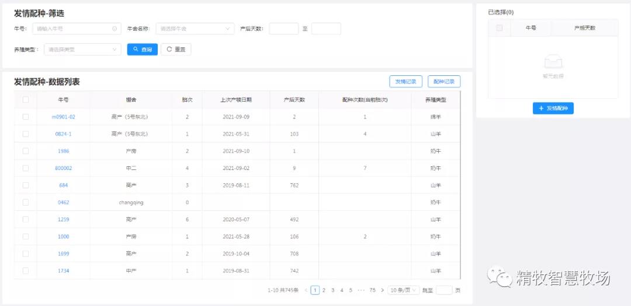
Task: Click the previous page arrow in pagination
Action: [x=306, y=290]
